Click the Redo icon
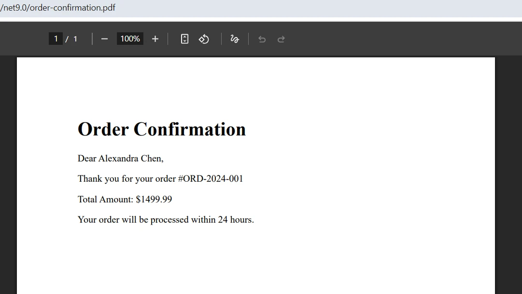522x294 pixels. coord(281,39)
